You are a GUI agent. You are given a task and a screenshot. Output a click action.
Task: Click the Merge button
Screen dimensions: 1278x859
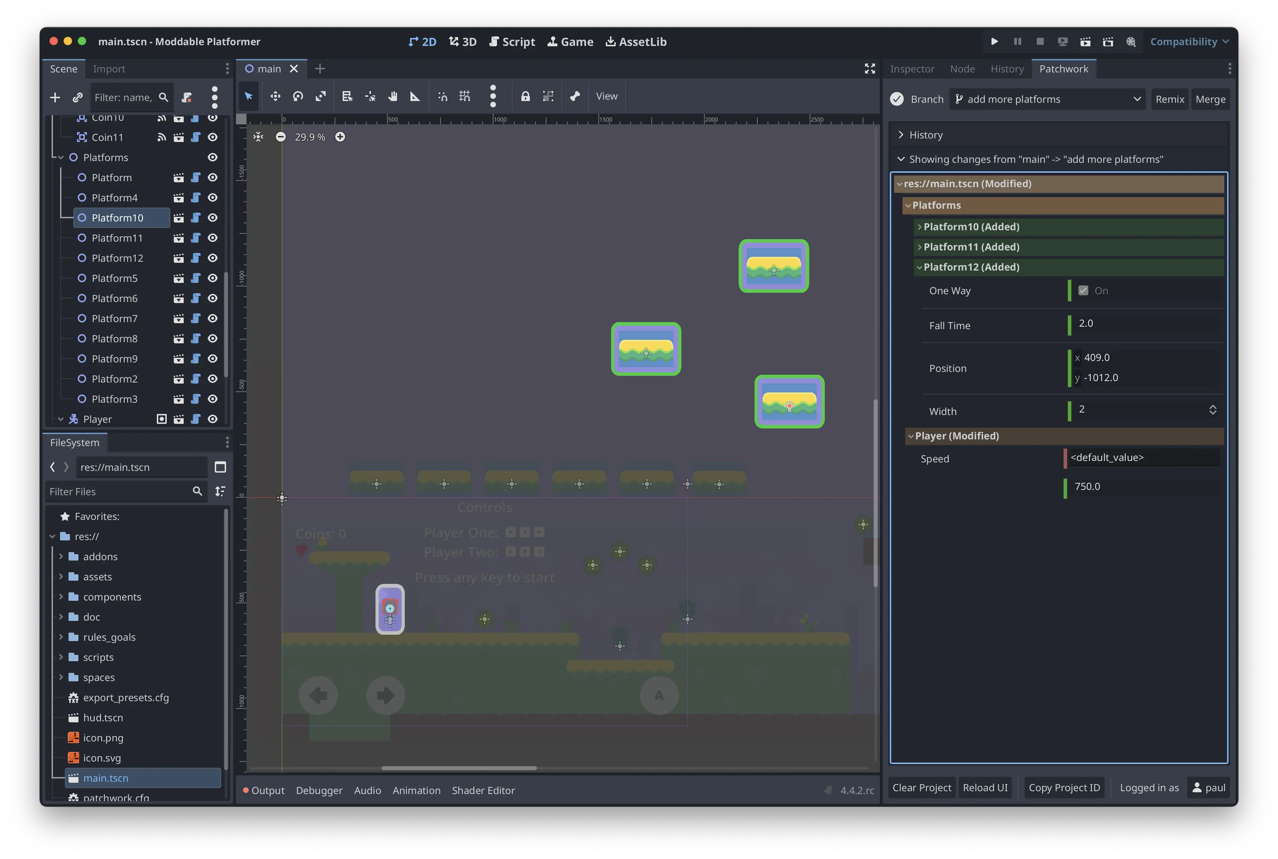(x=1210, y=99)
